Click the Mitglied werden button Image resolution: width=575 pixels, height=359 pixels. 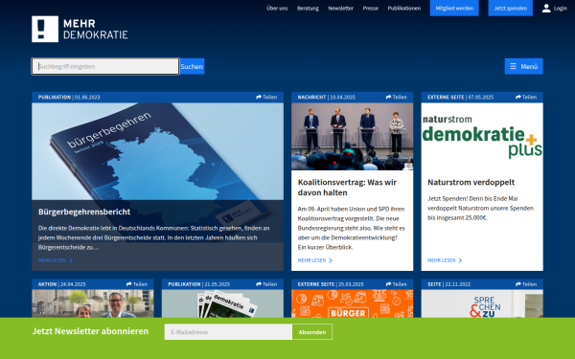coord(454,8)
